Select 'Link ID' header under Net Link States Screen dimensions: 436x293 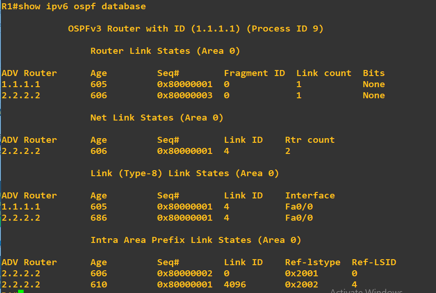click(x=243, y=140)
